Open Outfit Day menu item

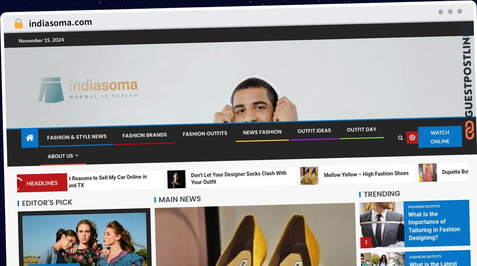coord(361,130)
